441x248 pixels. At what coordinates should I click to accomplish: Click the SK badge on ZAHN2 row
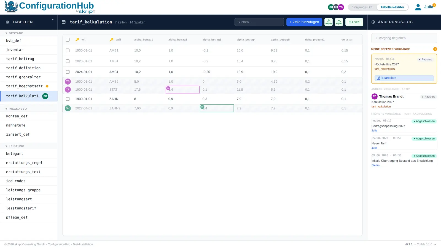tap(68, 108)
